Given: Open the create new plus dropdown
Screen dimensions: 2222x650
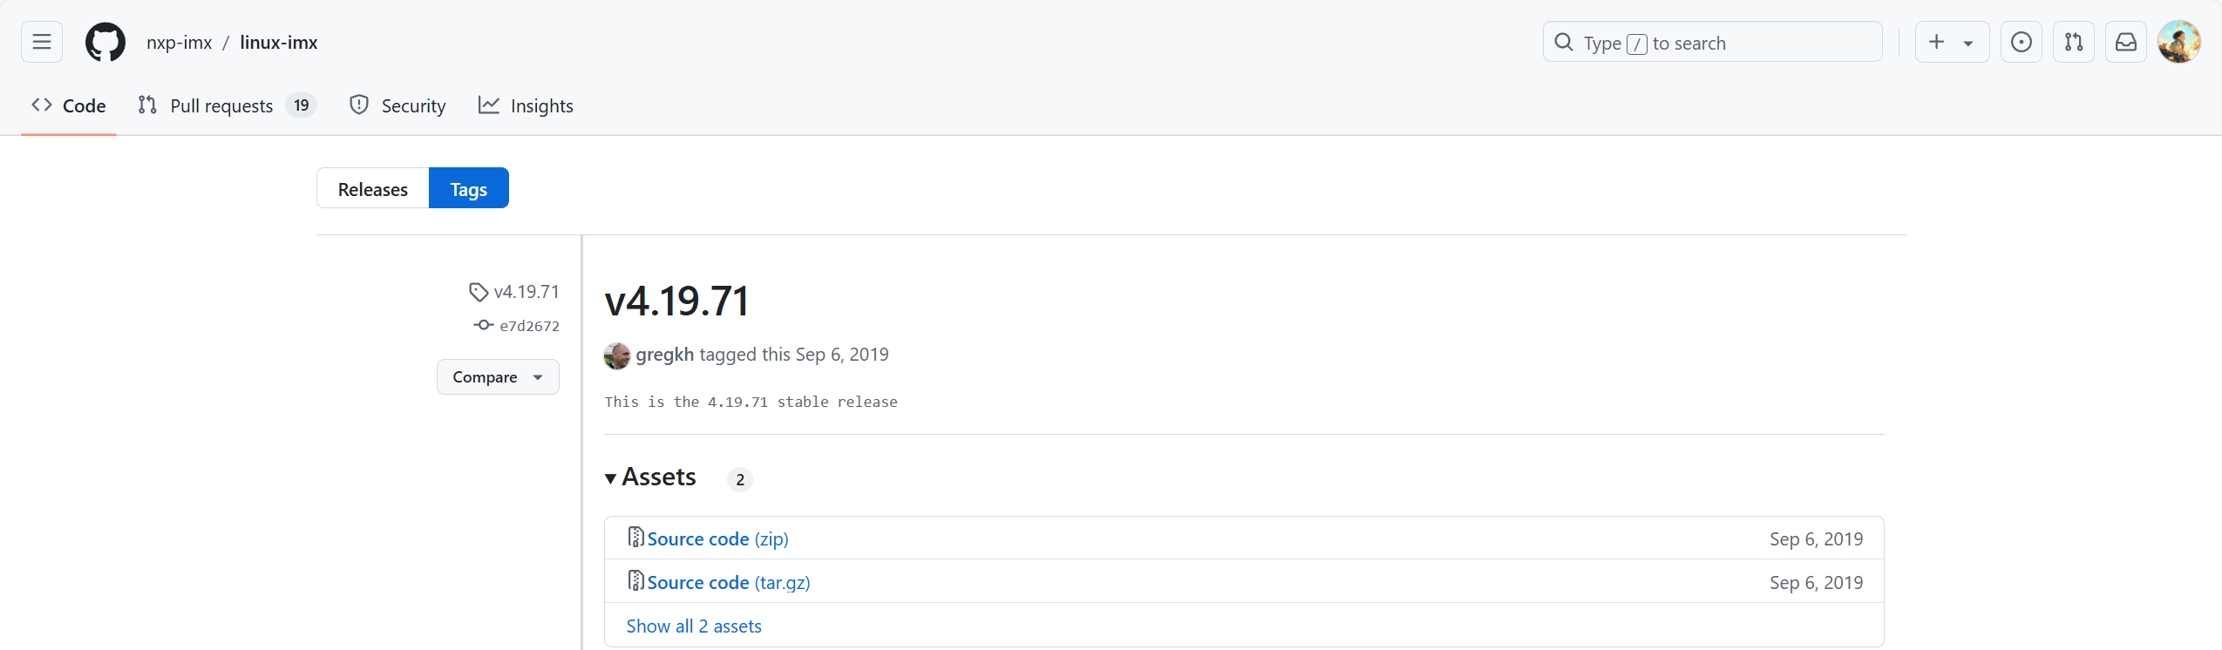Looking at the screenshot, I should point(1951,42).
